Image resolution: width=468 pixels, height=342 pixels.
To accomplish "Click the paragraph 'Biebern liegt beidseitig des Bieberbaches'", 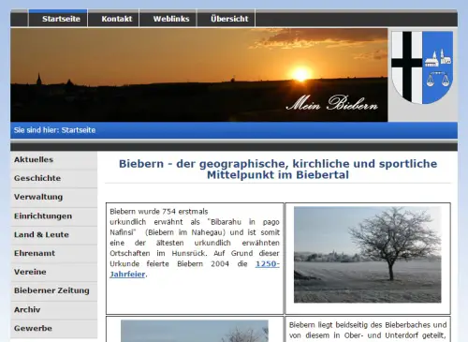I will [x=368, y=331].
